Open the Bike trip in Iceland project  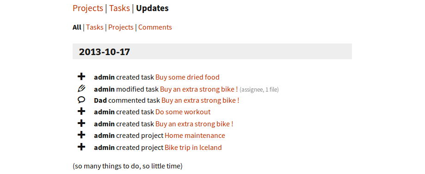click(193, 148)
